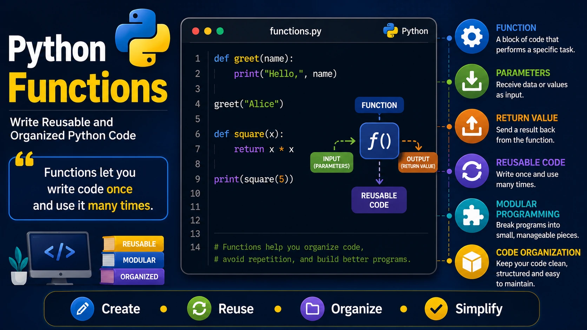Click the f() function box in diagram
Image resolution: width=587 pixels, height=330 pixels.
tap(379, 141)
